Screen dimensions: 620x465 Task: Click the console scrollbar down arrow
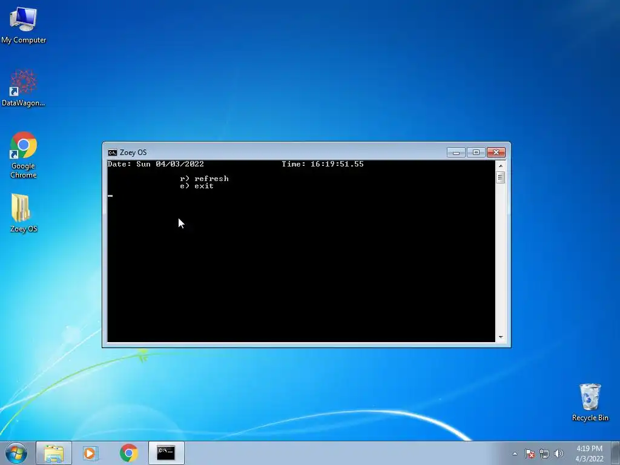[x=501, y=337]
